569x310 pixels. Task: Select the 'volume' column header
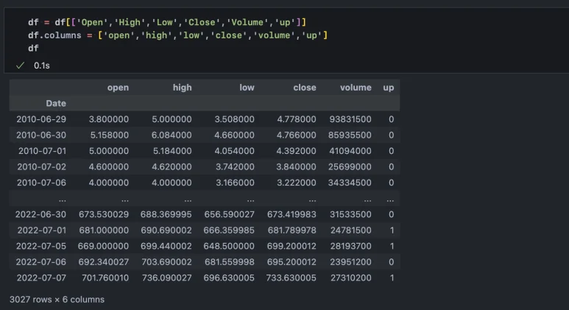click(x=356, y=88)
